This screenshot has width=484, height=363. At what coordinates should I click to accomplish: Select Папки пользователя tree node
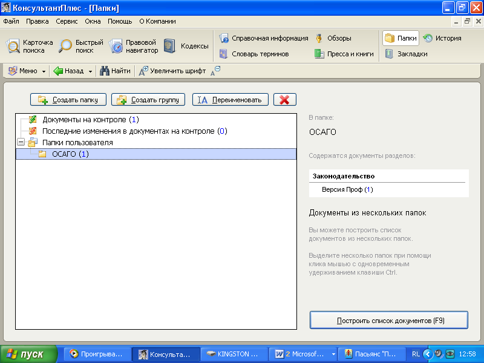point(77,143)
